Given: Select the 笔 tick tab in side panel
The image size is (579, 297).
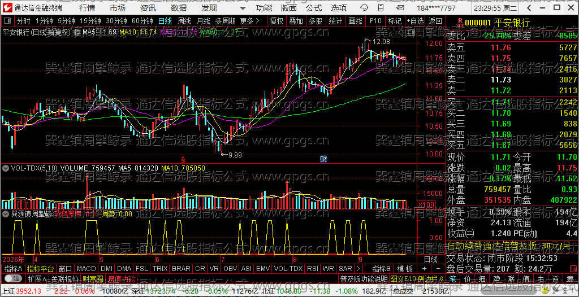Looking at the screenshot, I should coord(453,278).
